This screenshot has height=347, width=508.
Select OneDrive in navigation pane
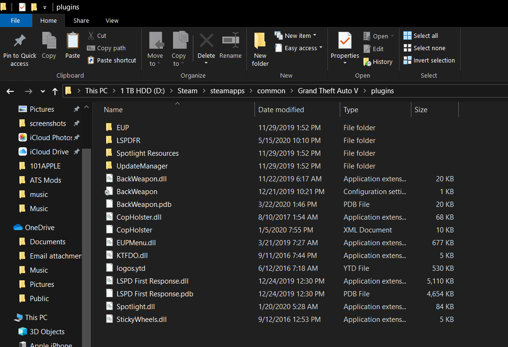pyautogui.click(x=39, y=227)
